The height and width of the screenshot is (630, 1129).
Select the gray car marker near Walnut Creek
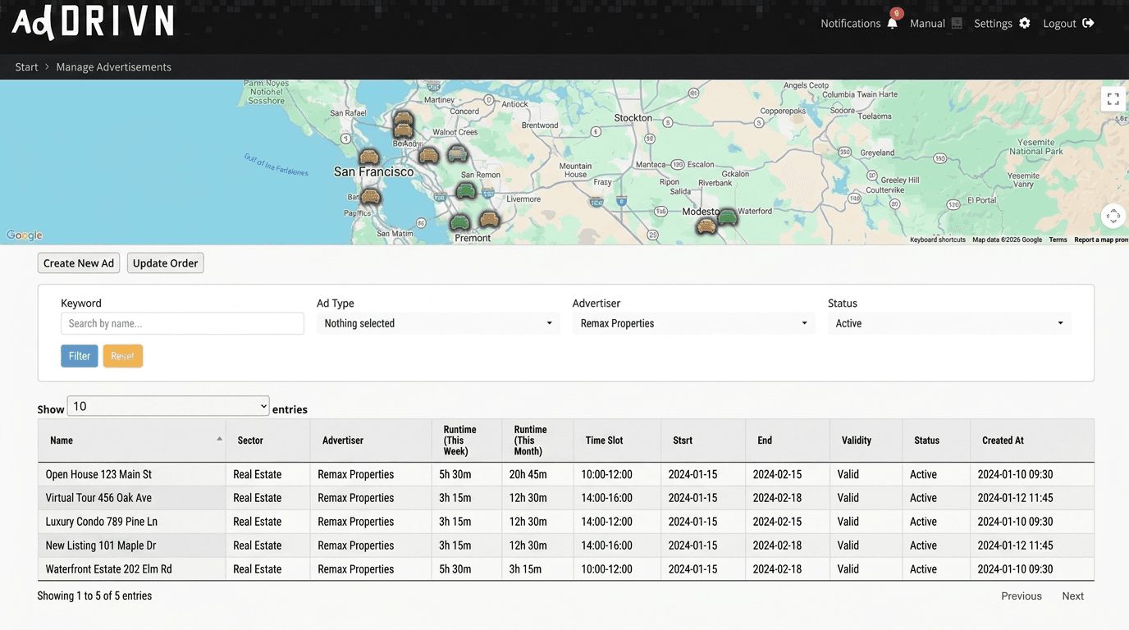457,153
